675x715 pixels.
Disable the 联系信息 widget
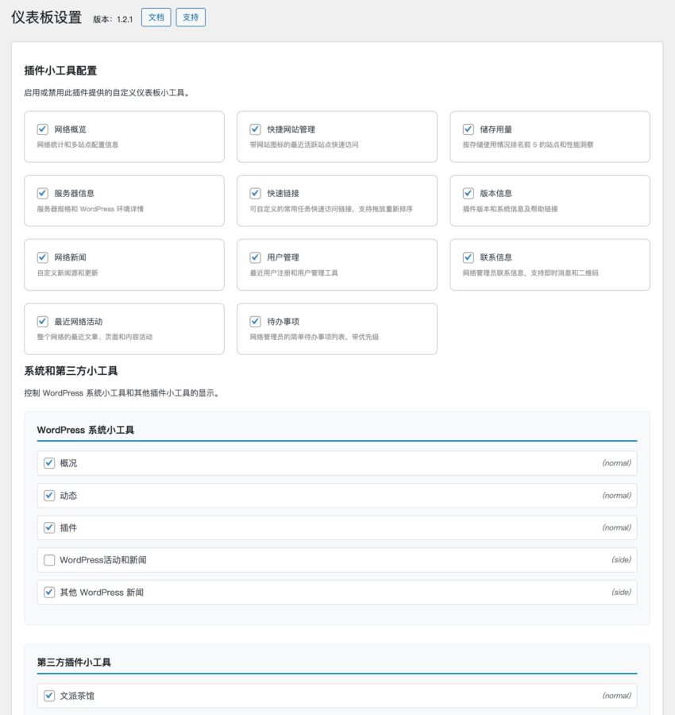pyautogui.click(x=468, y=257)
